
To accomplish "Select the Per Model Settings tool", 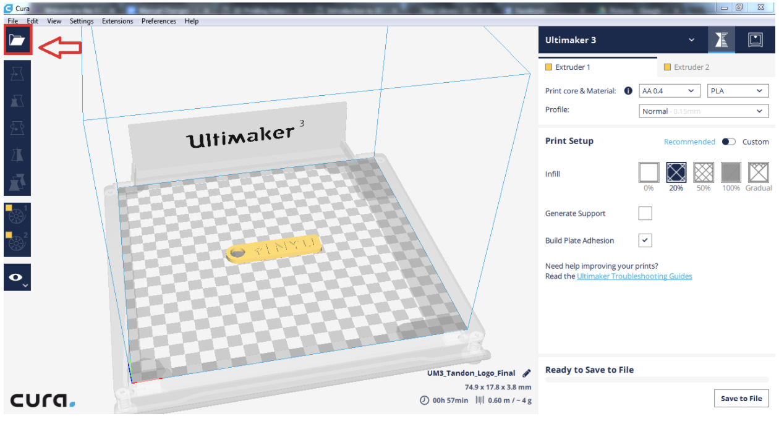I will [17, 182].
